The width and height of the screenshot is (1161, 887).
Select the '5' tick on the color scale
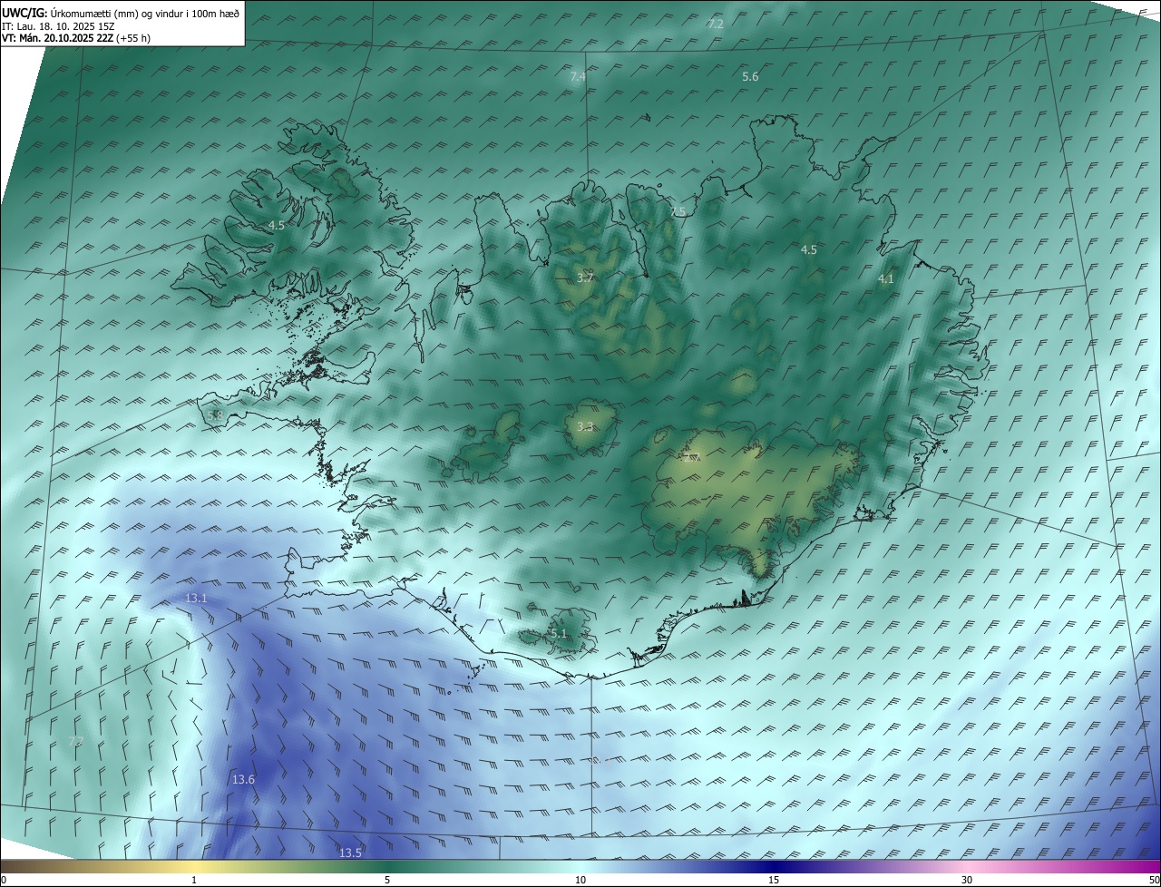pos(387,880)
